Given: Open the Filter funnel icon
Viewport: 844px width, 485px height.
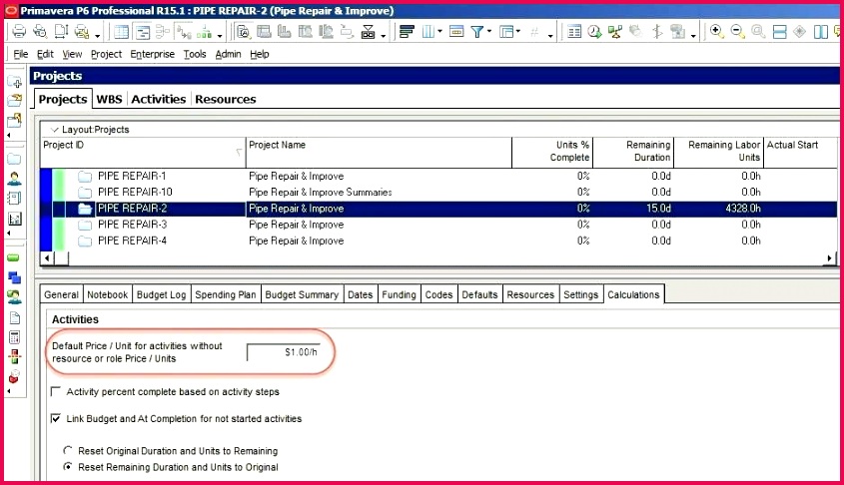Looking at the screenshot, I should click(x=476, y=32).
